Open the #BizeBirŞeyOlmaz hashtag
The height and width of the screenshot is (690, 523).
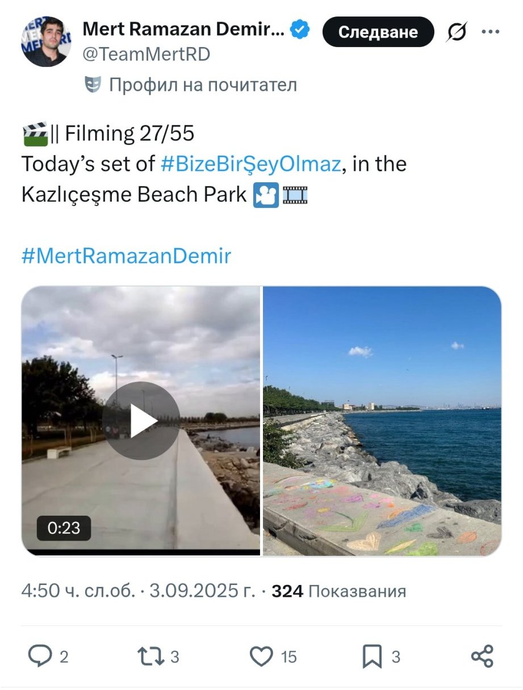point(251,165)
